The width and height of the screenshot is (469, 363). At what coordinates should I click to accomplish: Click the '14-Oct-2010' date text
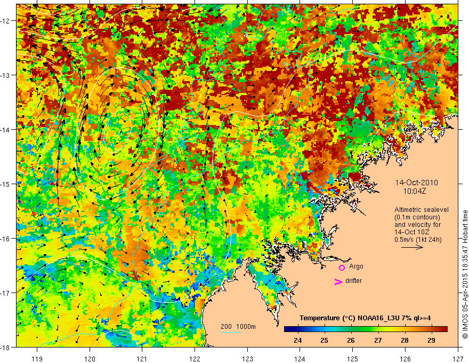click(416, 183)
